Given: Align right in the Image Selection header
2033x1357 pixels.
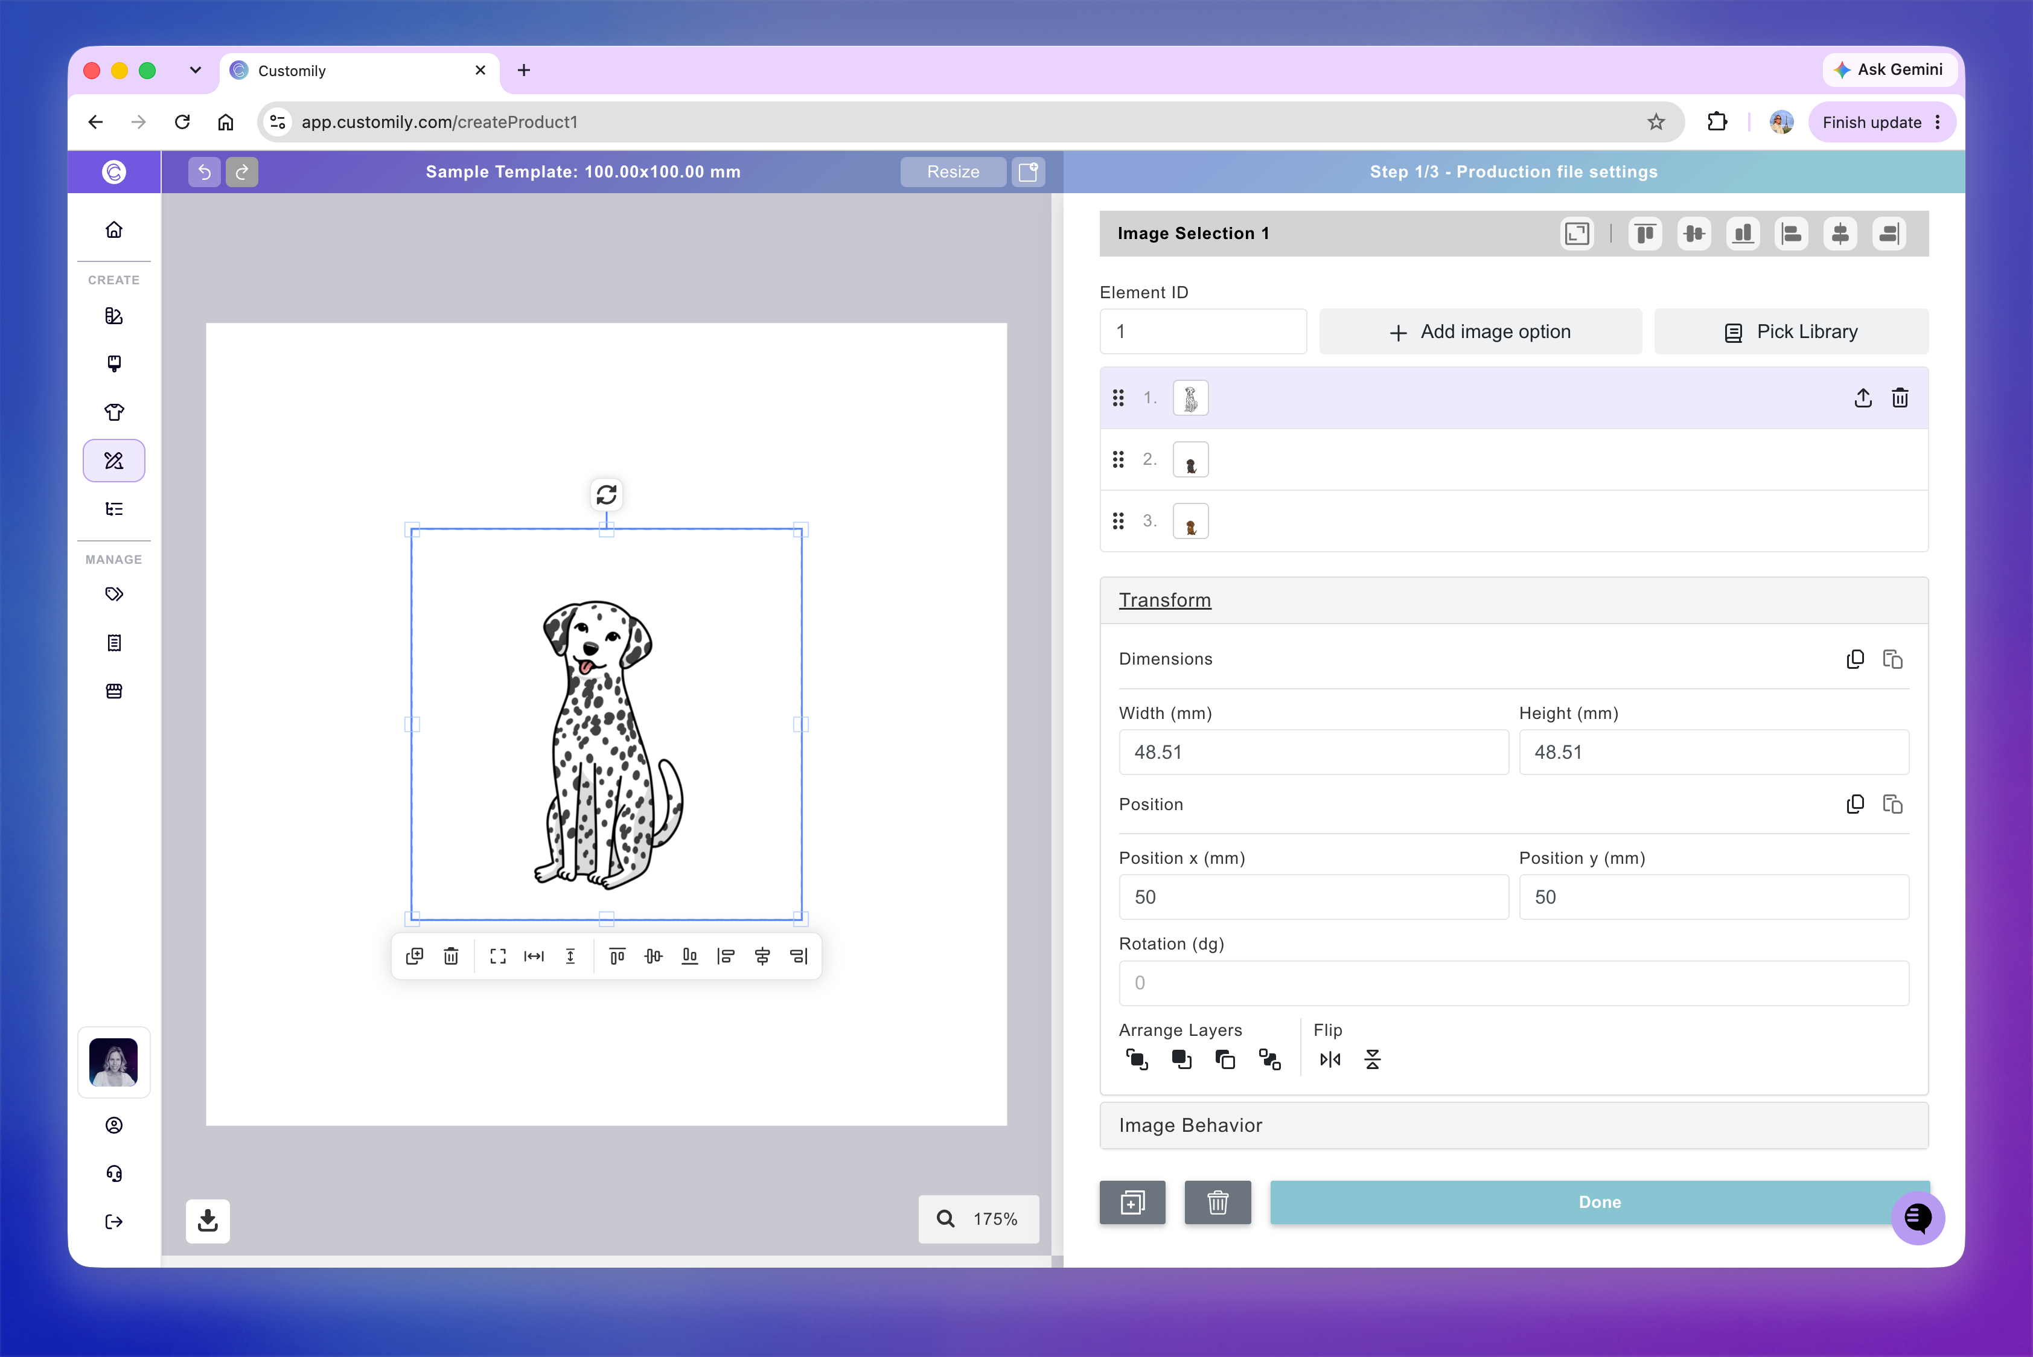Looking at the screenshot, I should pos(1889,234).
